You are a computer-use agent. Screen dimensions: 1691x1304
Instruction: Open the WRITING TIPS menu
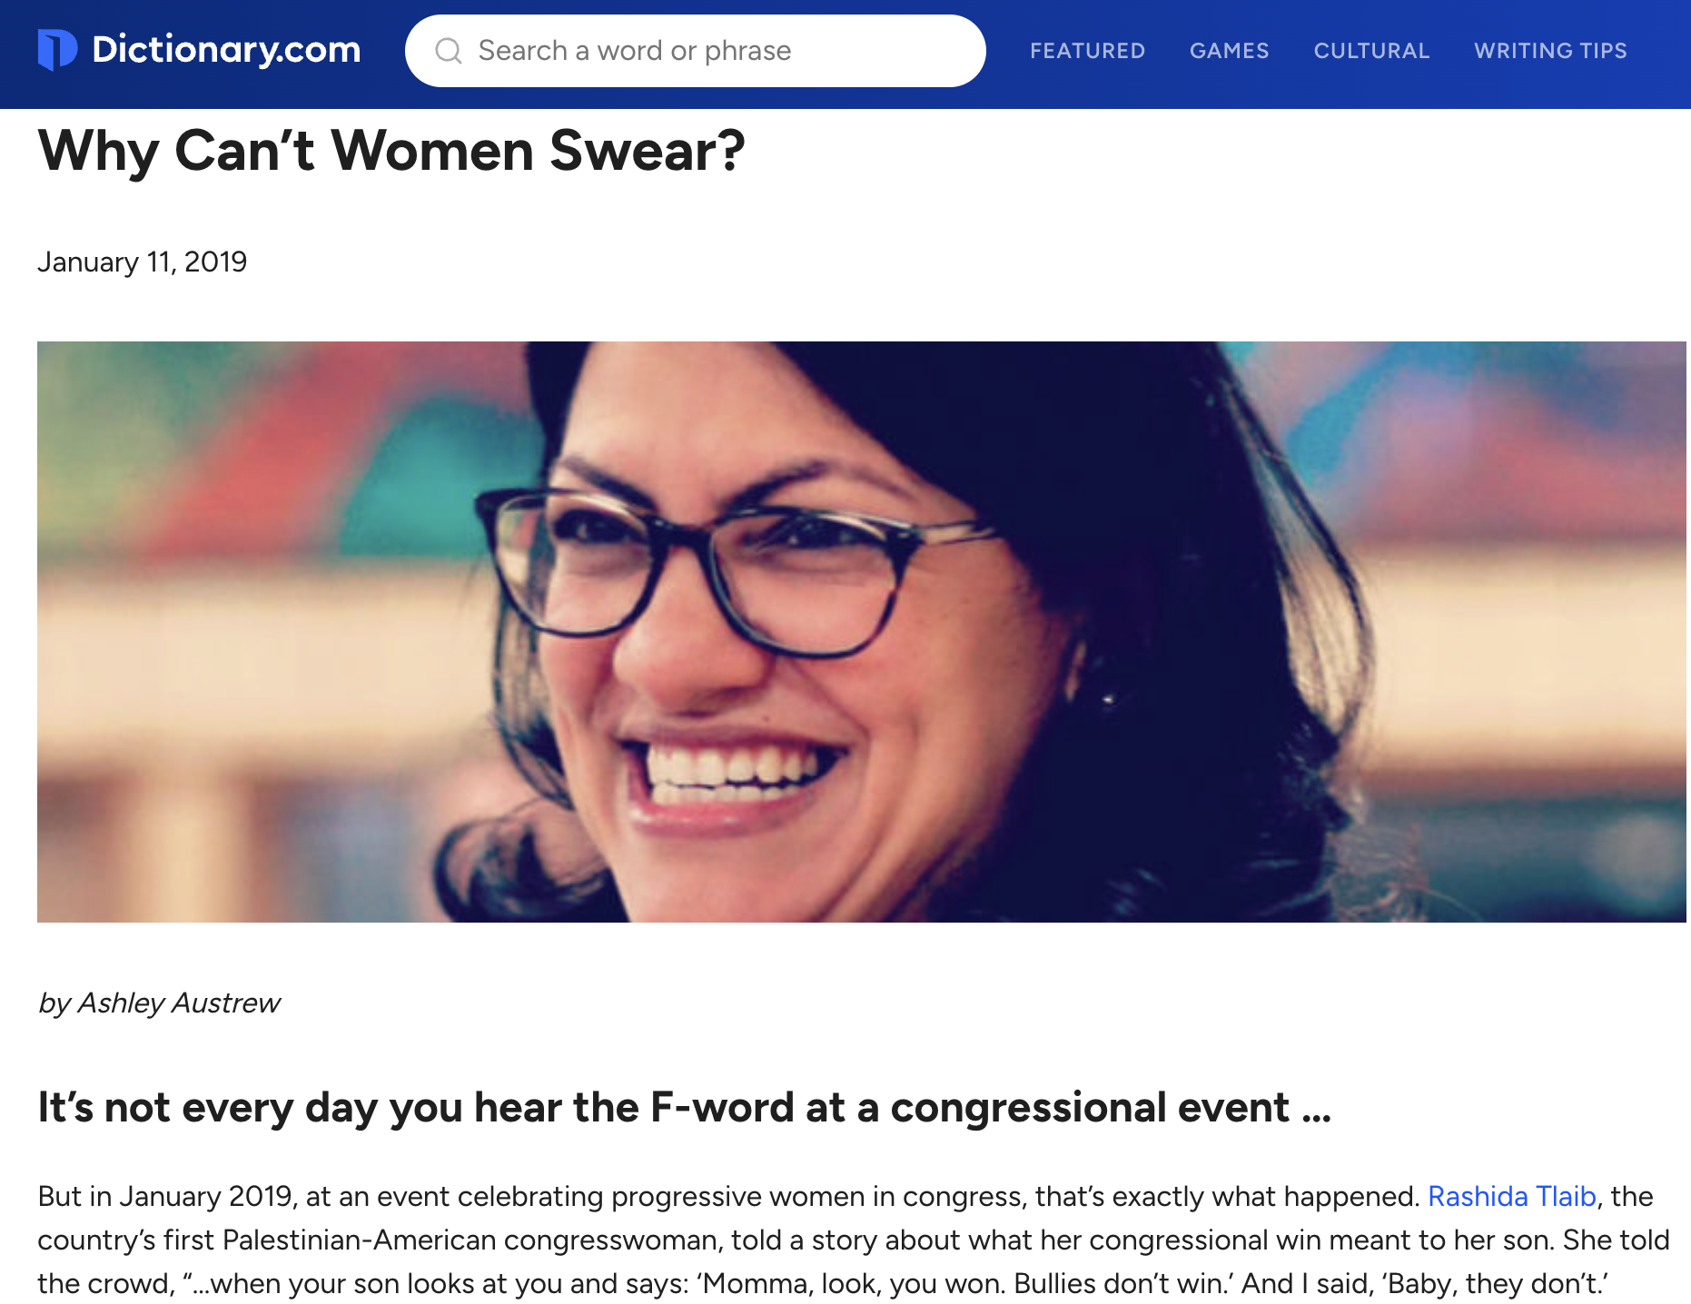(x=1550, y=51)
